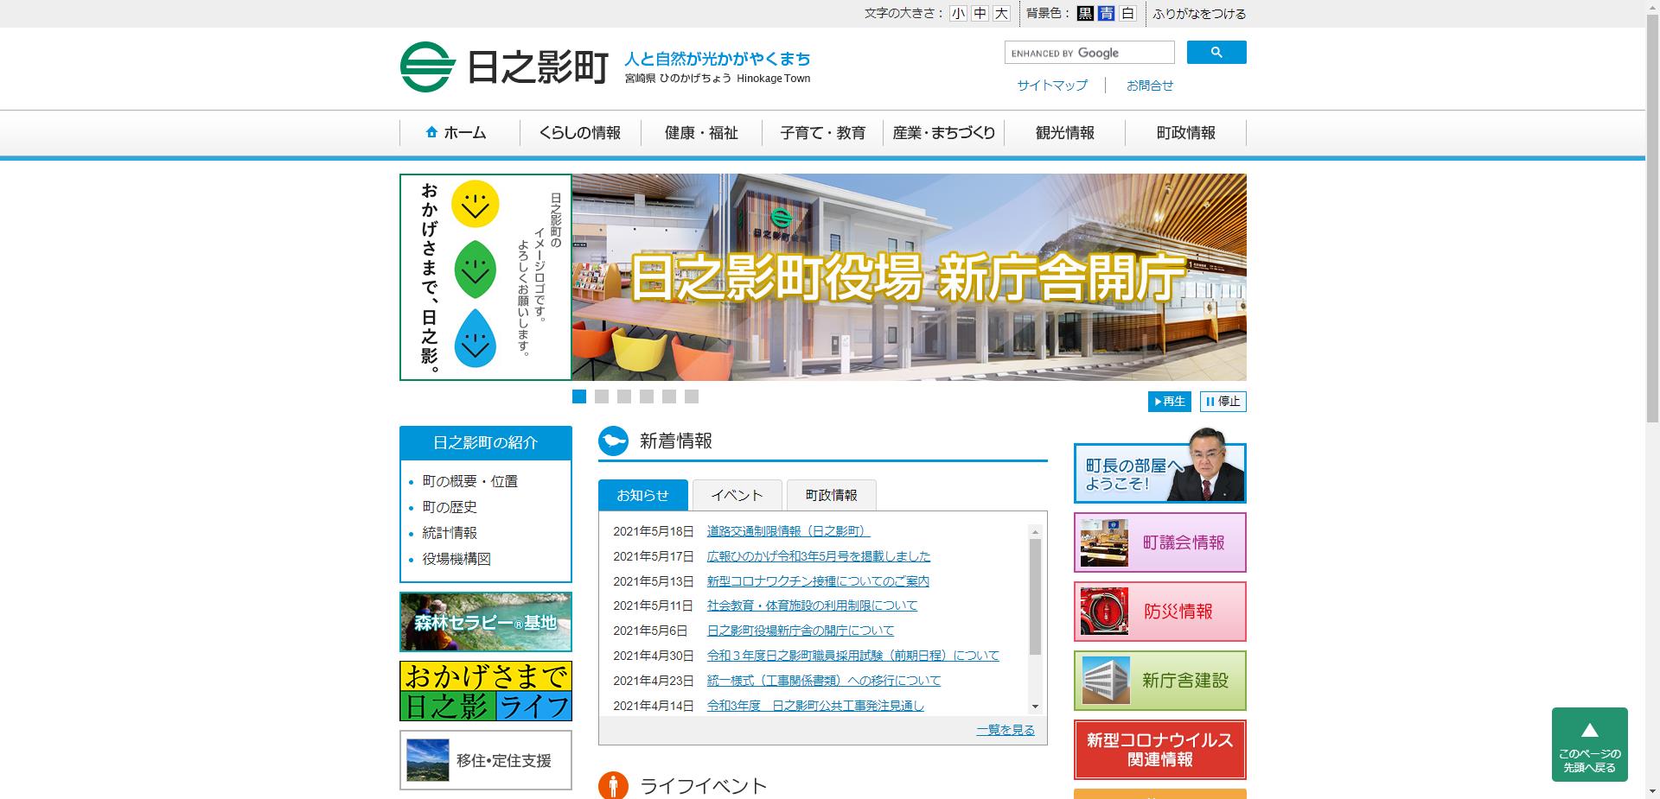Enable ふりがなをつける furigana option
Viewport: 1660px width, 799px height.
tap(1200, 14)
